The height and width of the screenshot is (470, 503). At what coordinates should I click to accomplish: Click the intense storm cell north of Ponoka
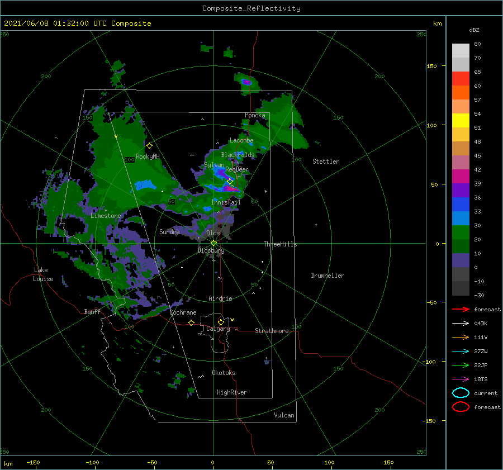tap(246, 82)
